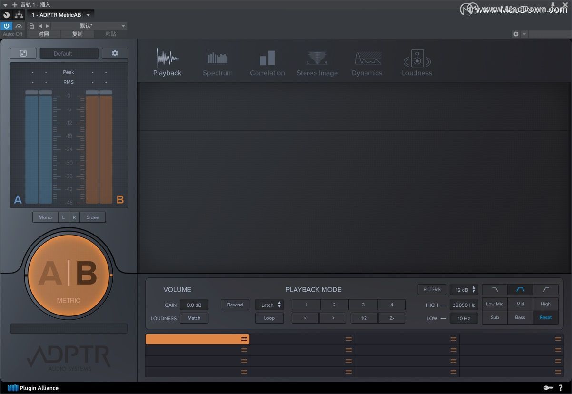572x394 pixels.
Task: Switch to the Spectrum tab
Action: (x=217, y=63)
